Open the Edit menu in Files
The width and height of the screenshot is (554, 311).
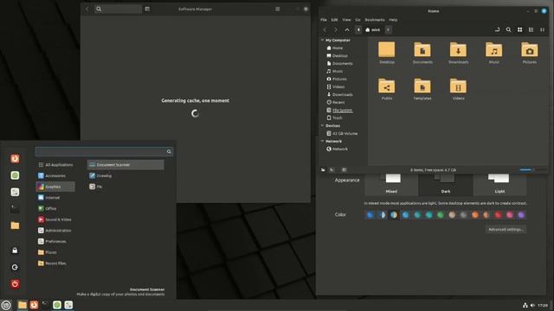tap(334, 20)
